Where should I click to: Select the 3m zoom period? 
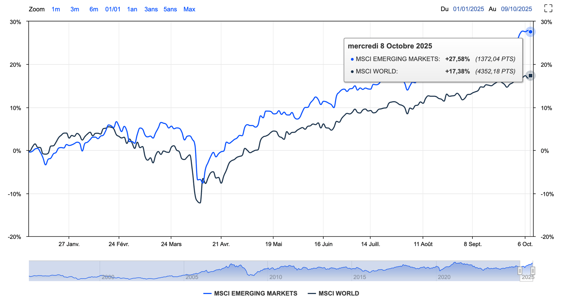coord(75,9)
